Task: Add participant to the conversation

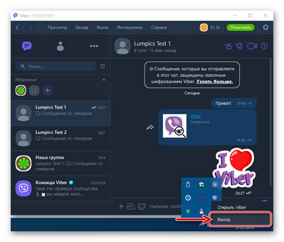Action: point(228,46)
